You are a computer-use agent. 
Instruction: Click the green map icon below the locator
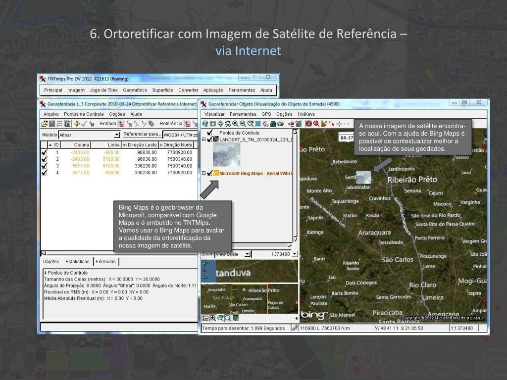pos(235,318)
